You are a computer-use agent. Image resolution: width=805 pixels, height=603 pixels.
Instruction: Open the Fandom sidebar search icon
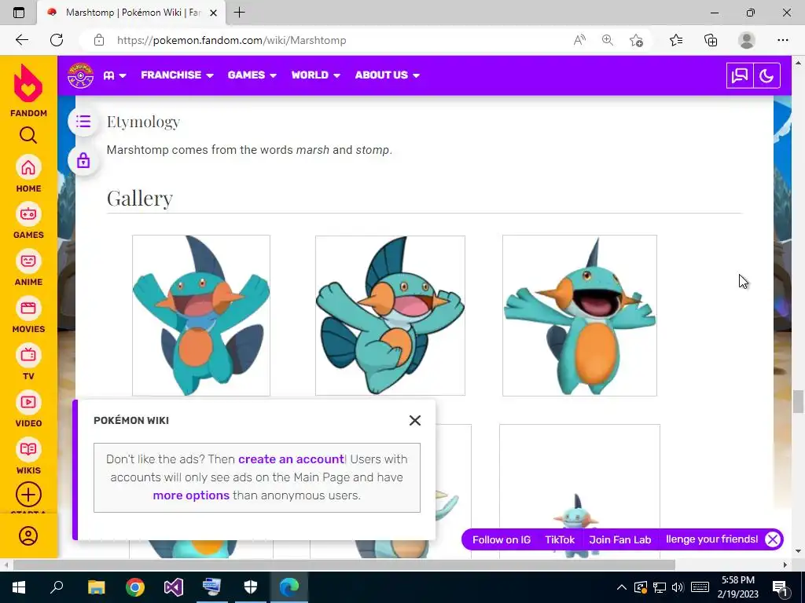tap(28, 135)
